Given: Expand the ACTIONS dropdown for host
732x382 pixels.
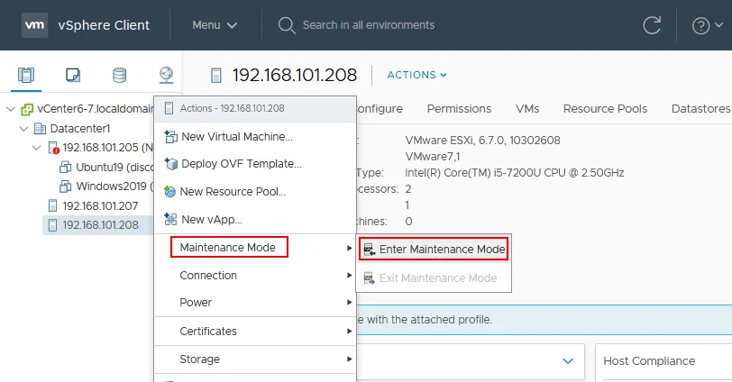Looking at the screenshot, I should (416, 75).
